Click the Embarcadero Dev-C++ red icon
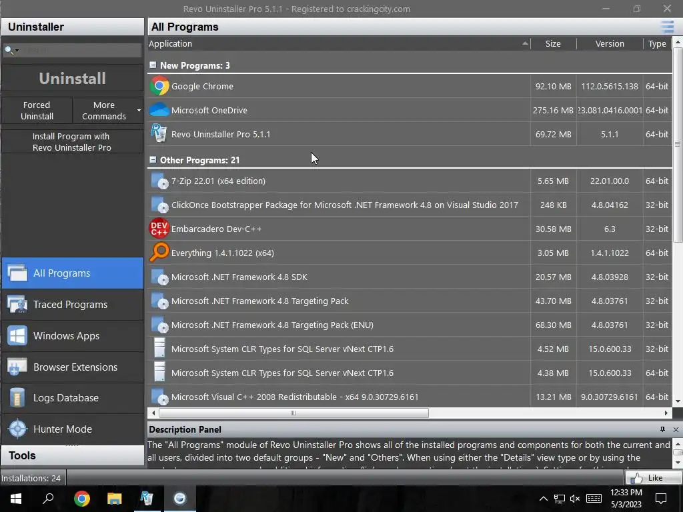Viewport: 683px width, 512px height. pyautogui.click(x=159, y=229)
